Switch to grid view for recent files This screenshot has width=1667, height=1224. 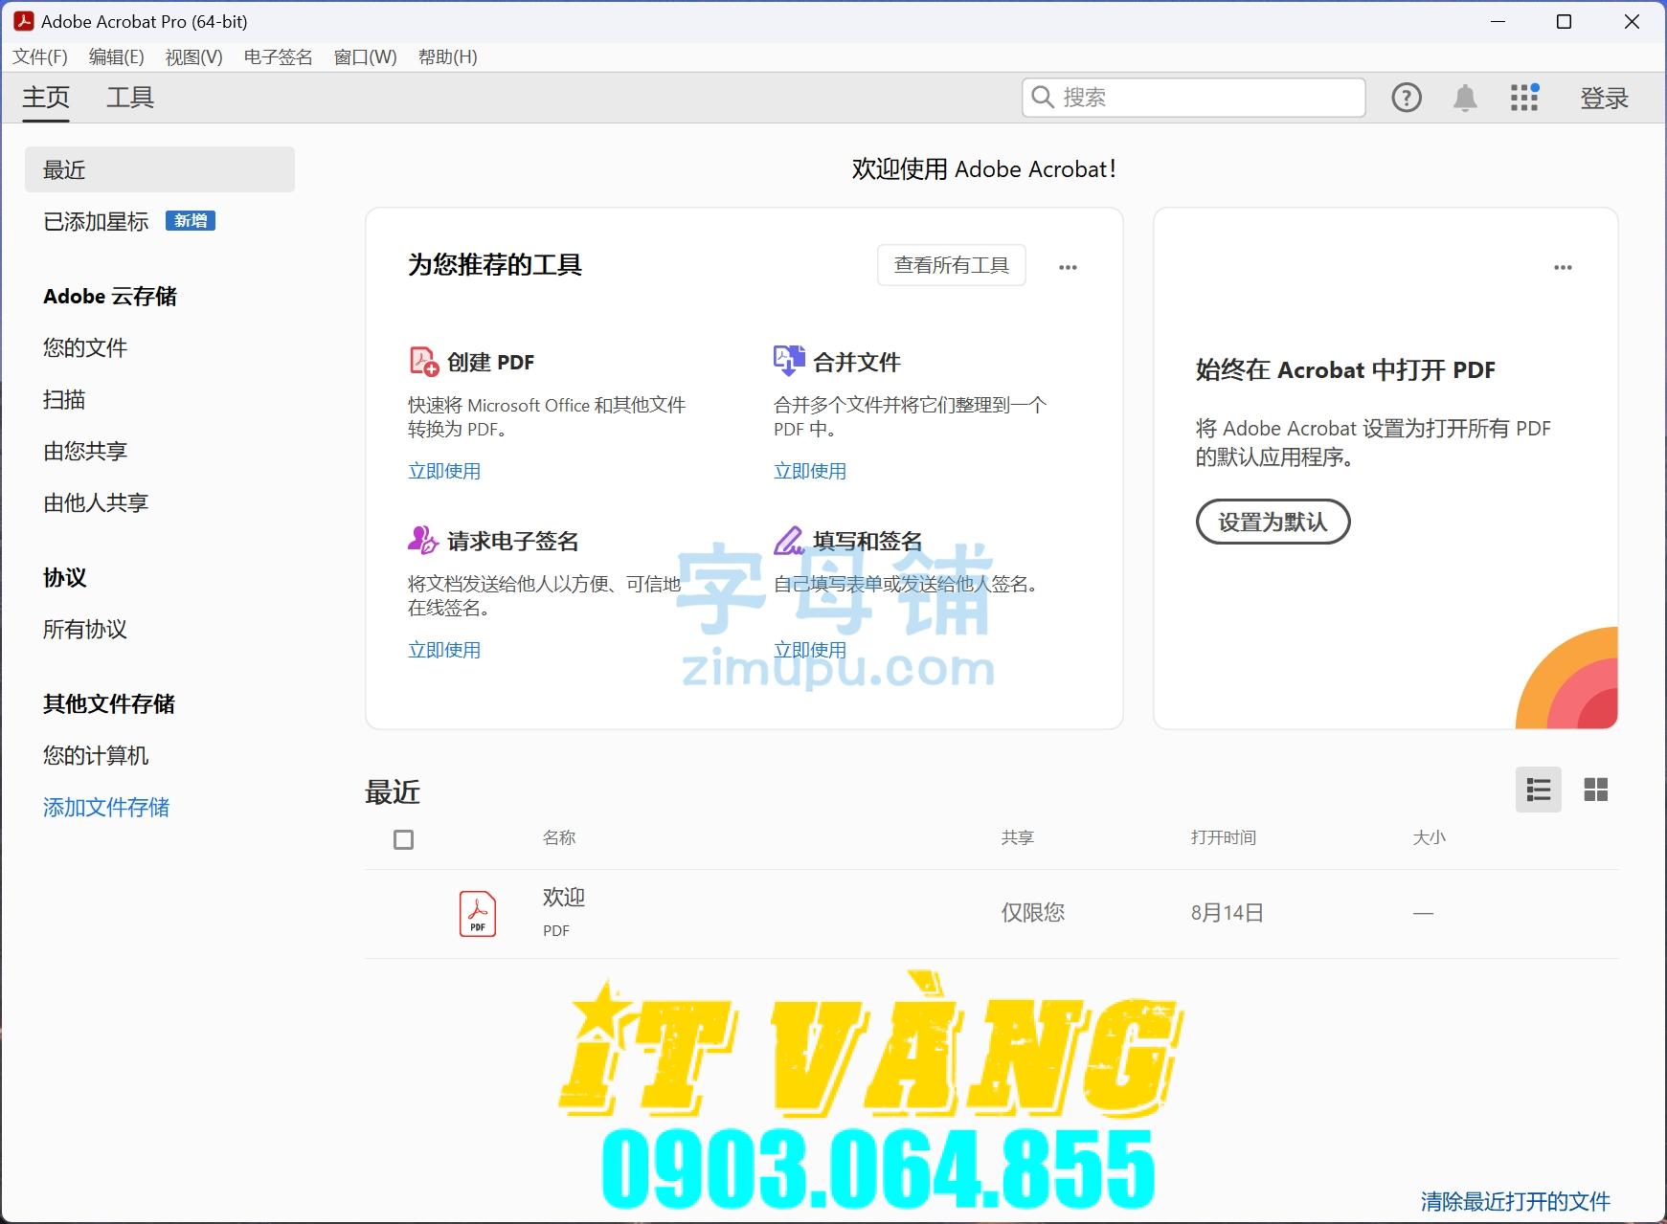tap(1595, 790)
